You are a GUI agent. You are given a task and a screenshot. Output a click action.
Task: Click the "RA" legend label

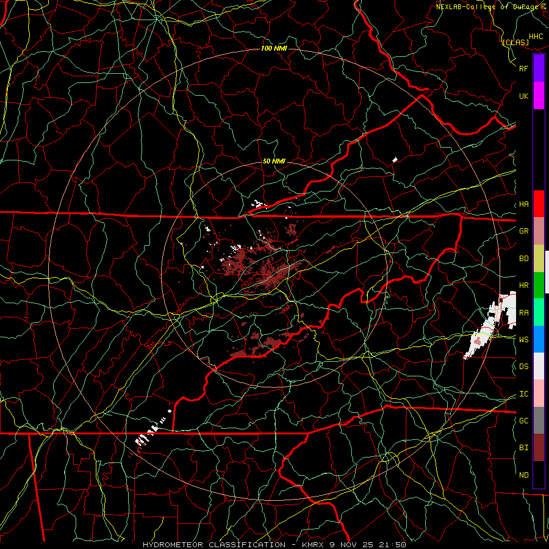524,313
